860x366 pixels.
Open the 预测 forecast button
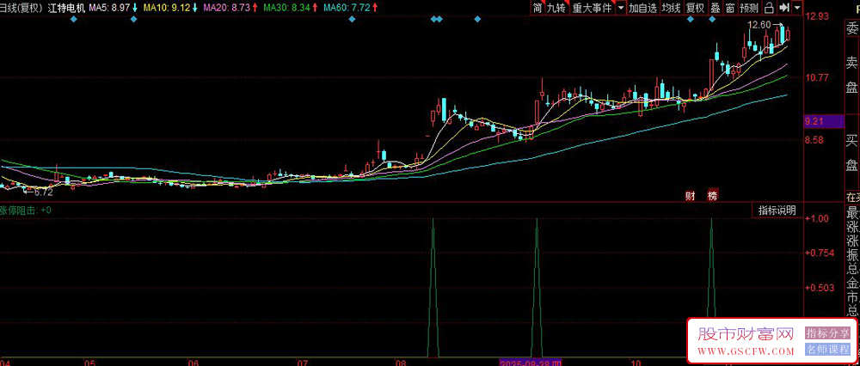click(x=749, y=8)
